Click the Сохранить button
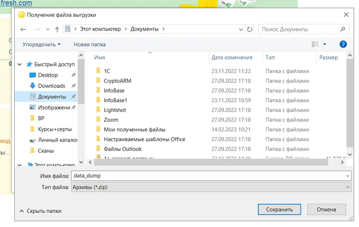This screenshot has width=359, height=227. 279,209
